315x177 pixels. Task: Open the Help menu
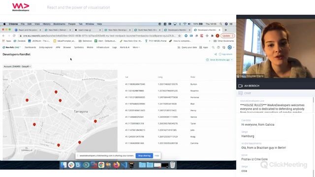tap(99, 24)
